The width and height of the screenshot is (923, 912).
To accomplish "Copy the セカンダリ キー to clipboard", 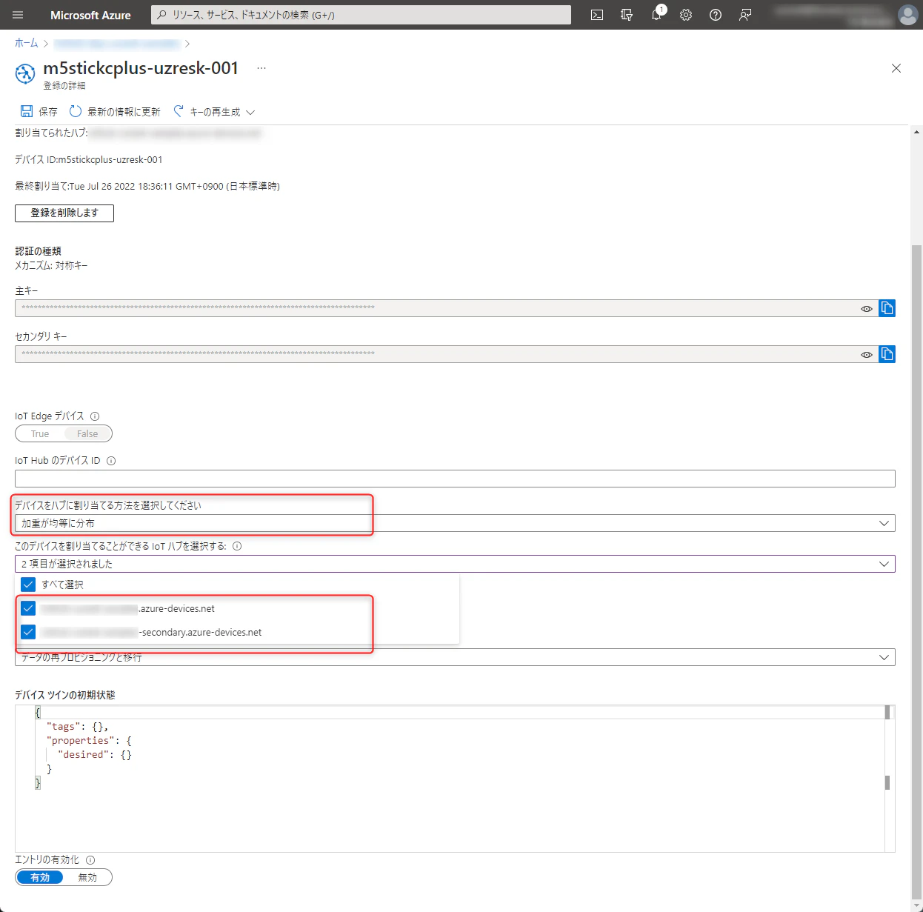I will pyautogui.click(x=887, y=354).
